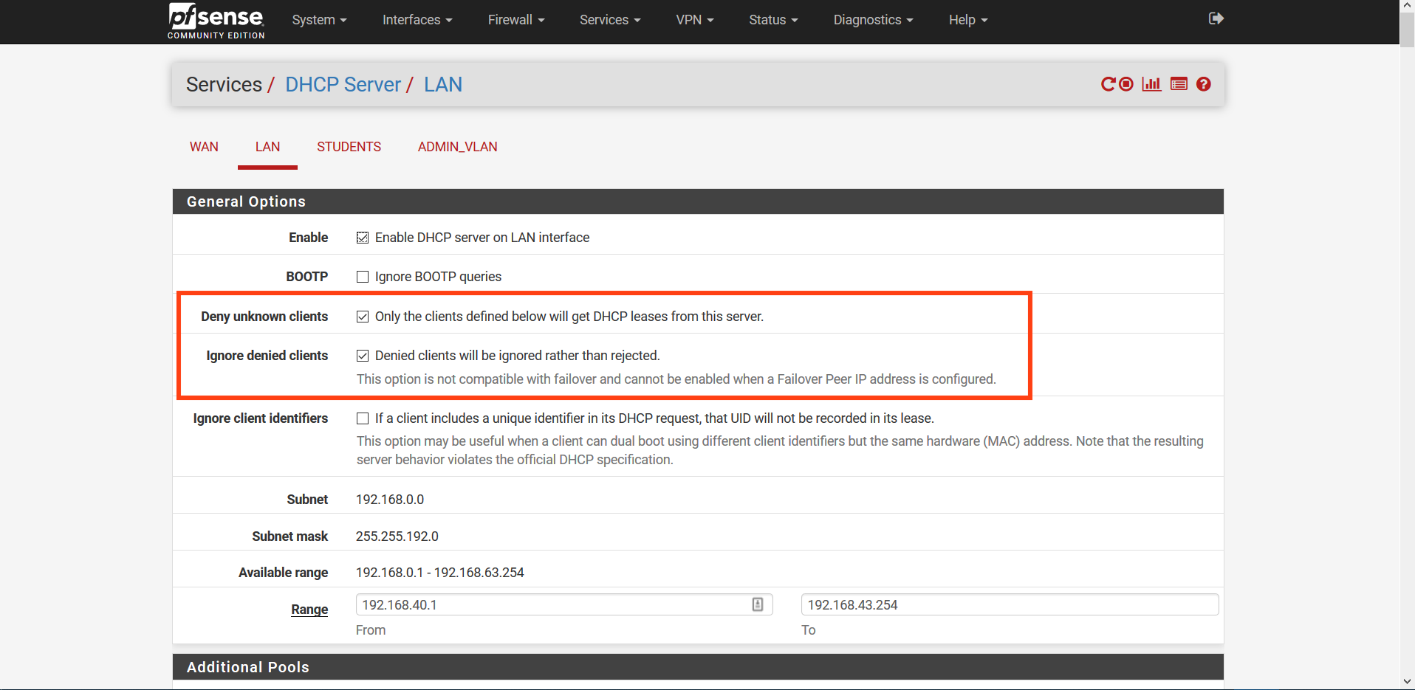Click the underlined Range label link
This screenshot has width=1415, height=690.
(x=309, y=610)
